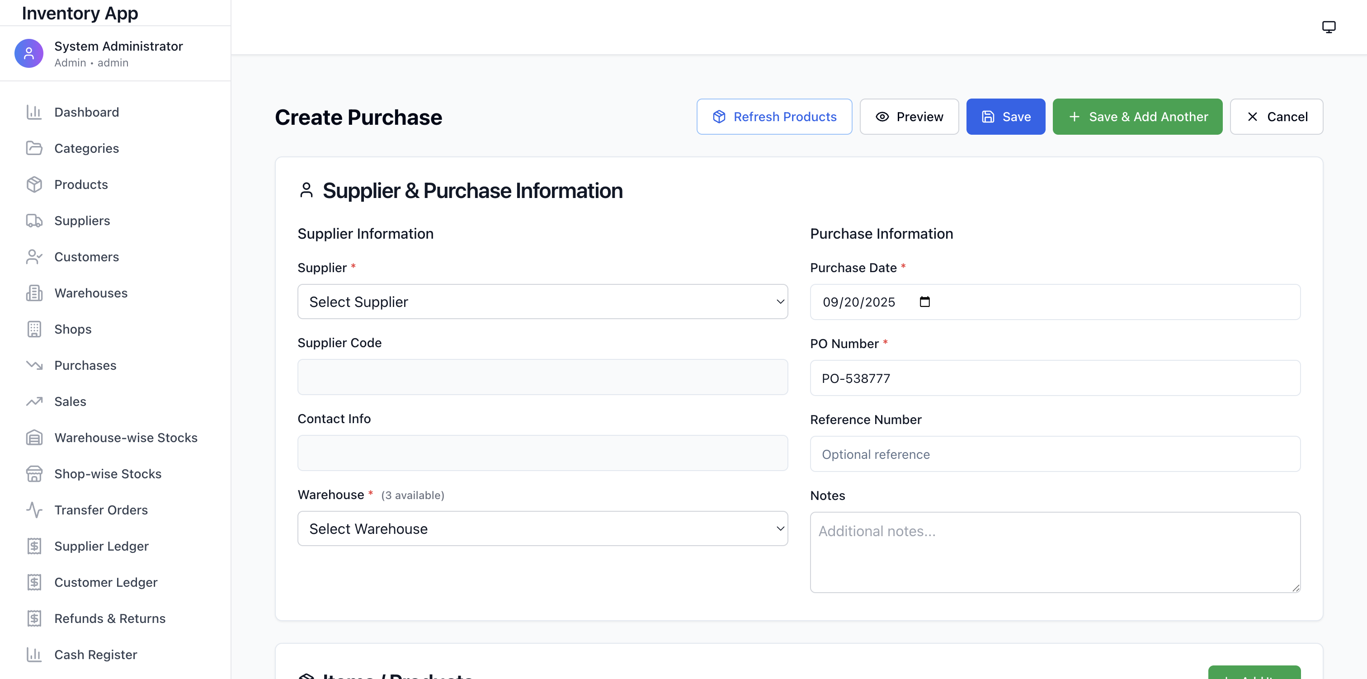Viewport: 1367px width, 679px height.
Task: Navigate to Transfer Orders
Action: point(101,509)
